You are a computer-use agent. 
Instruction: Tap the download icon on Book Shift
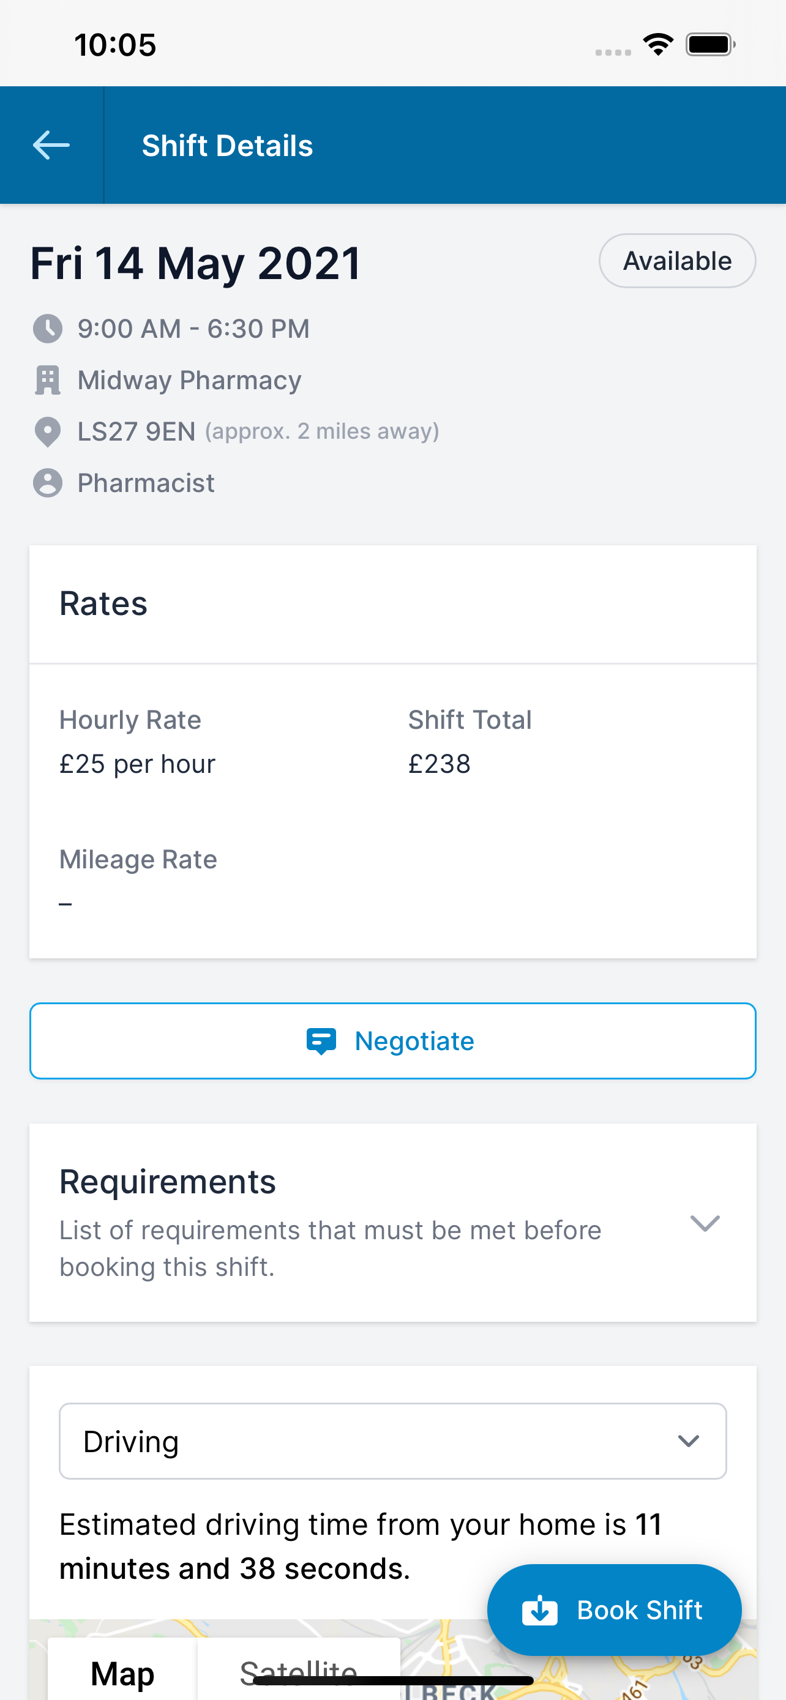540,1610
